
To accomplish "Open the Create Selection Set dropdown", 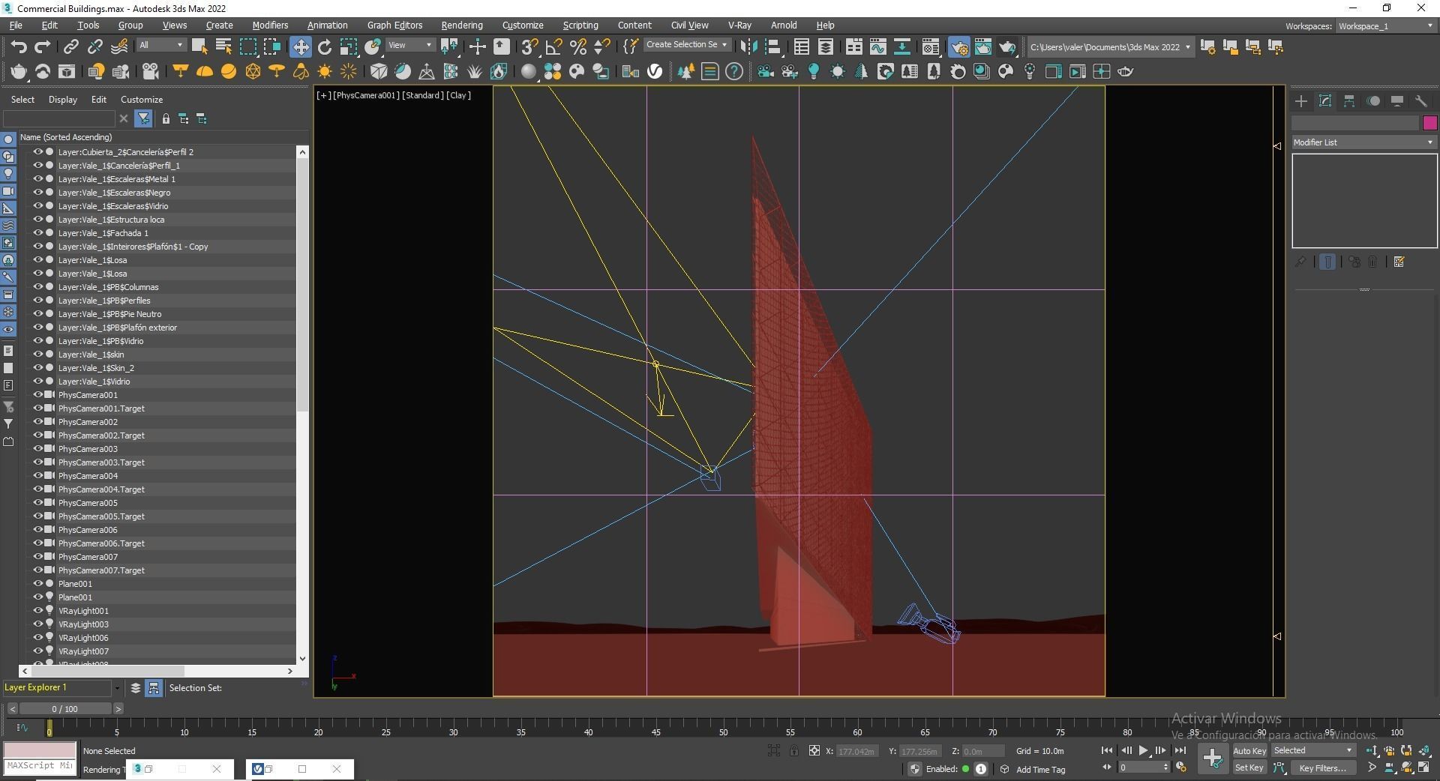I will (686, 45).
